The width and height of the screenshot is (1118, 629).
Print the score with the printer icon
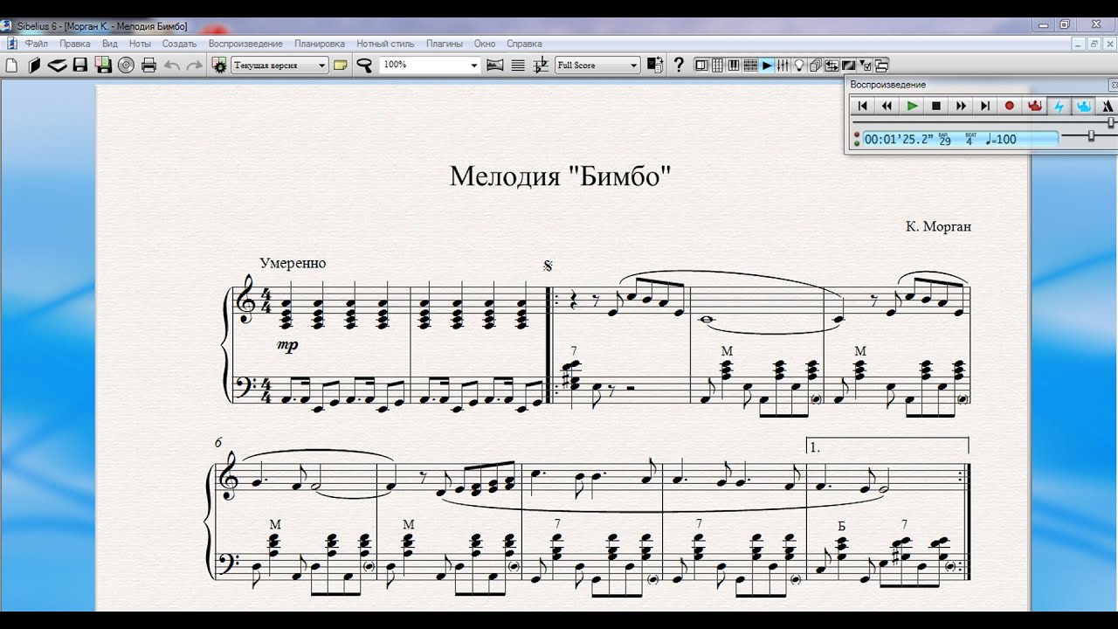pyautogui.click(x=148, y=65)
